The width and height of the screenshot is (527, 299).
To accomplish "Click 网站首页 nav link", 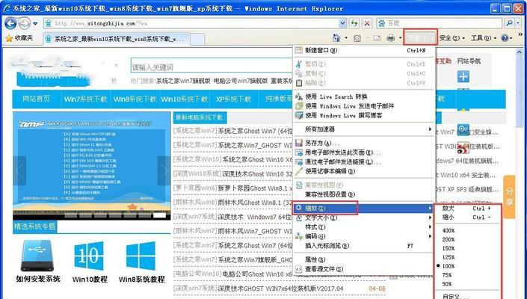I will pos(37,99).
